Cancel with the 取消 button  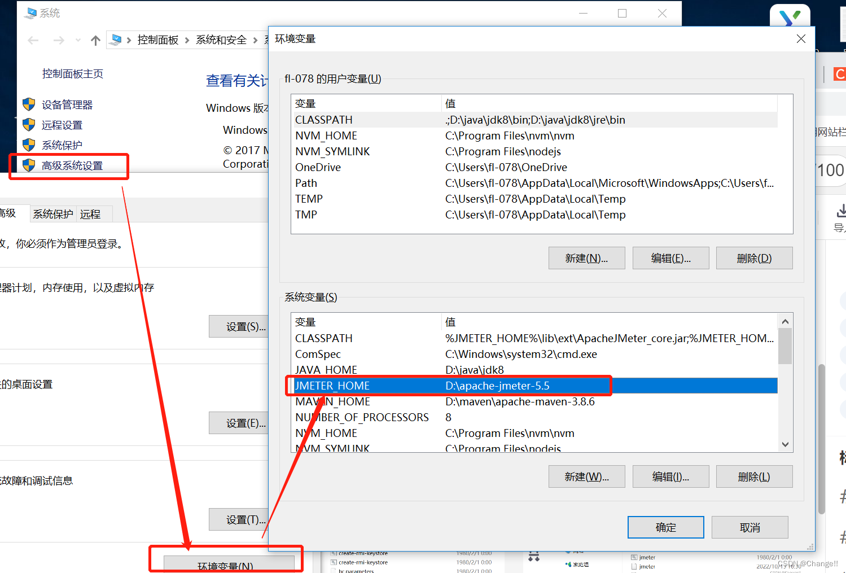coord(749,527)
